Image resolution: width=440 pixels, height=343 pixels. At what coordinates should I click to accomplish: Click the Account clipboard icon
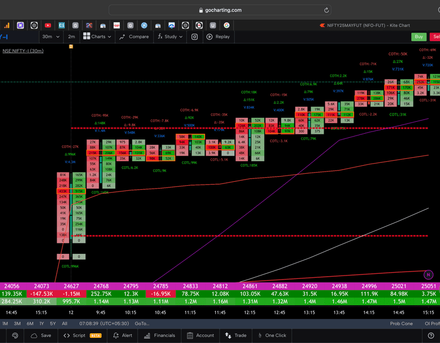[190, 336]
